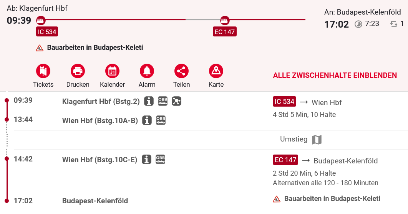Viewport: 408px width, 214px height.
Task: Open the Karte map view
Action: [216, 71]
